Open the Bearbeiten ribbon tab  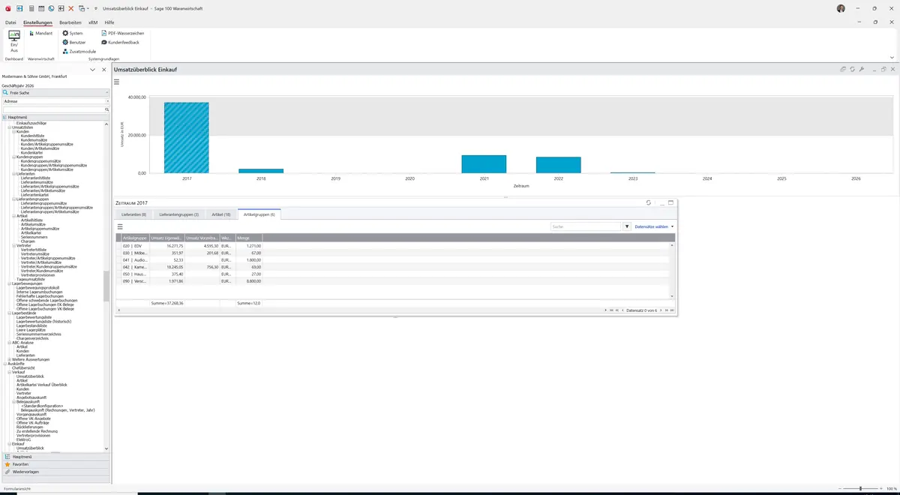pyautogui.click(x=70, y=22)
